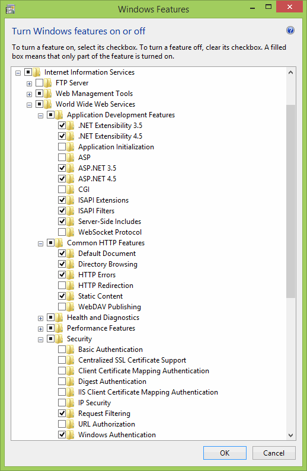Click the Security folder icon
307x471 pixels.
(x=59, y=339)
